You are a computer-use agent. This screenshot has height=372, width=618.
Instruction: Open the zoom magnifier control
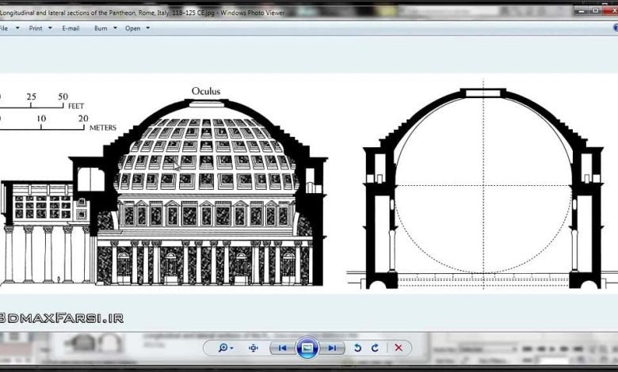click(x=225, y=347)
